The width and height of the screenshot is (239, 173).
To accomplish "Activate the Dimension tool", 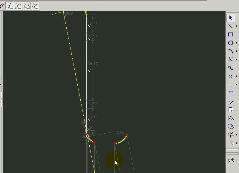I will pos(230,93).
